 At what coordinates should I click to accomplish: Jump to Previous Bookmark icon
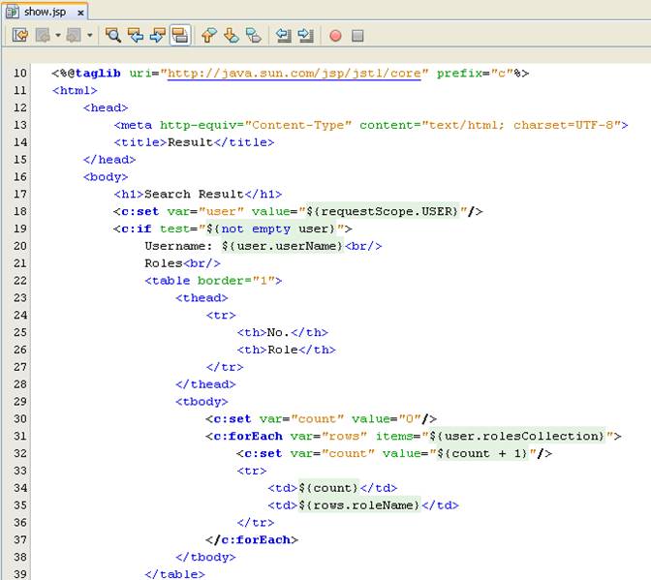click(x=209, y=35)
